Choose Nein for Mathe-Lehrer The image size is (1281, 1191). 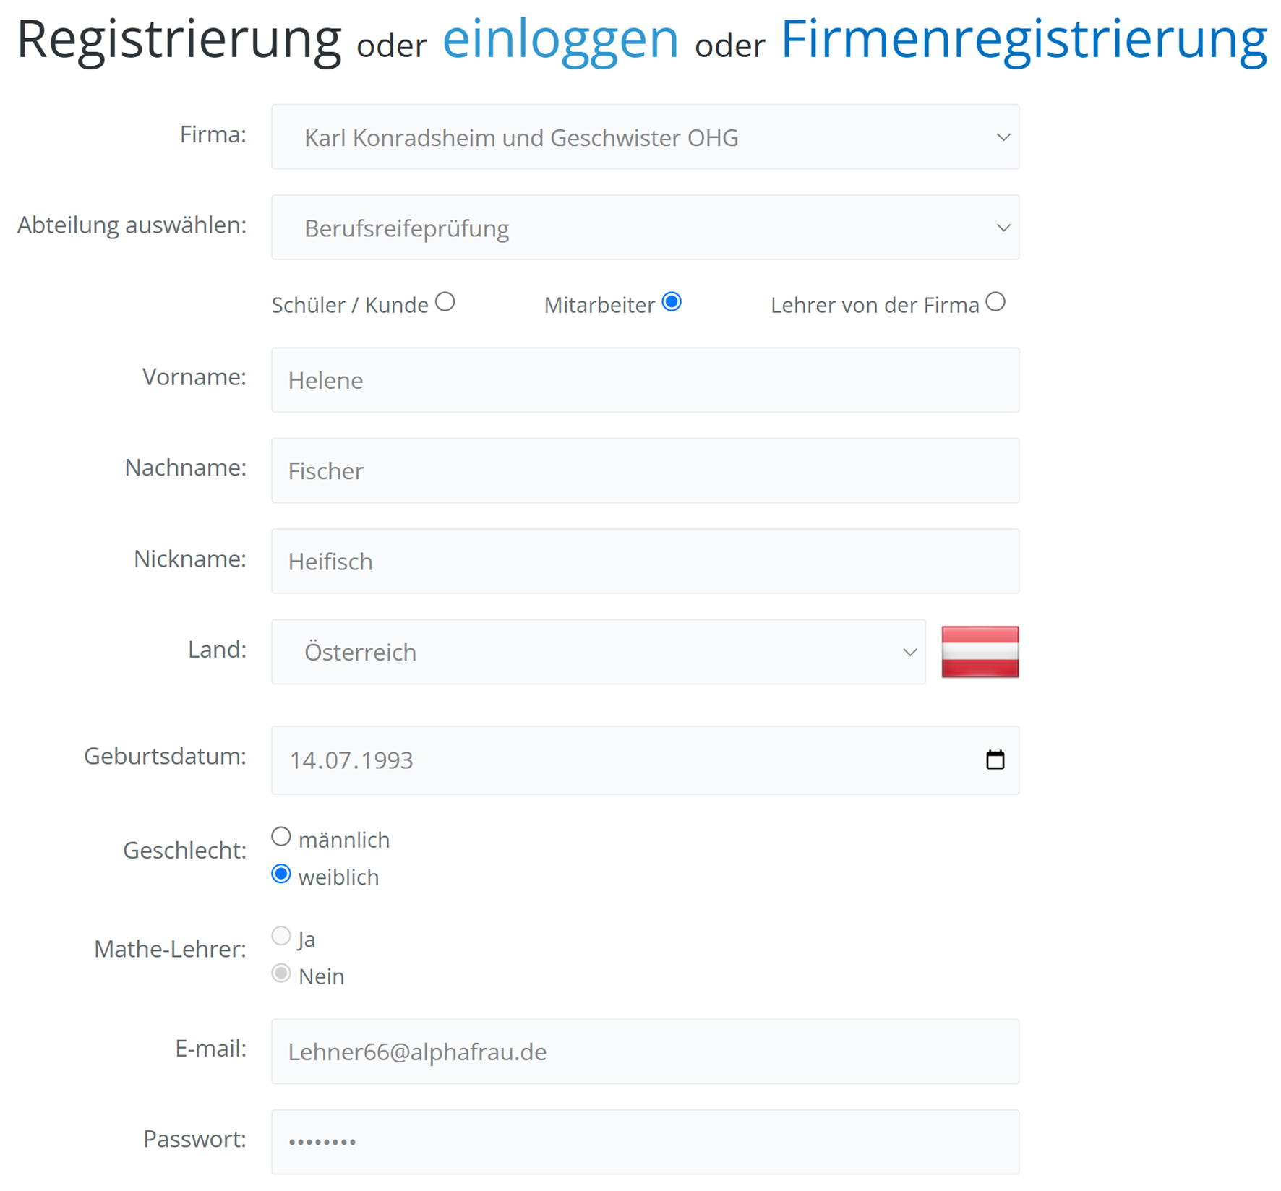(281, 973)
